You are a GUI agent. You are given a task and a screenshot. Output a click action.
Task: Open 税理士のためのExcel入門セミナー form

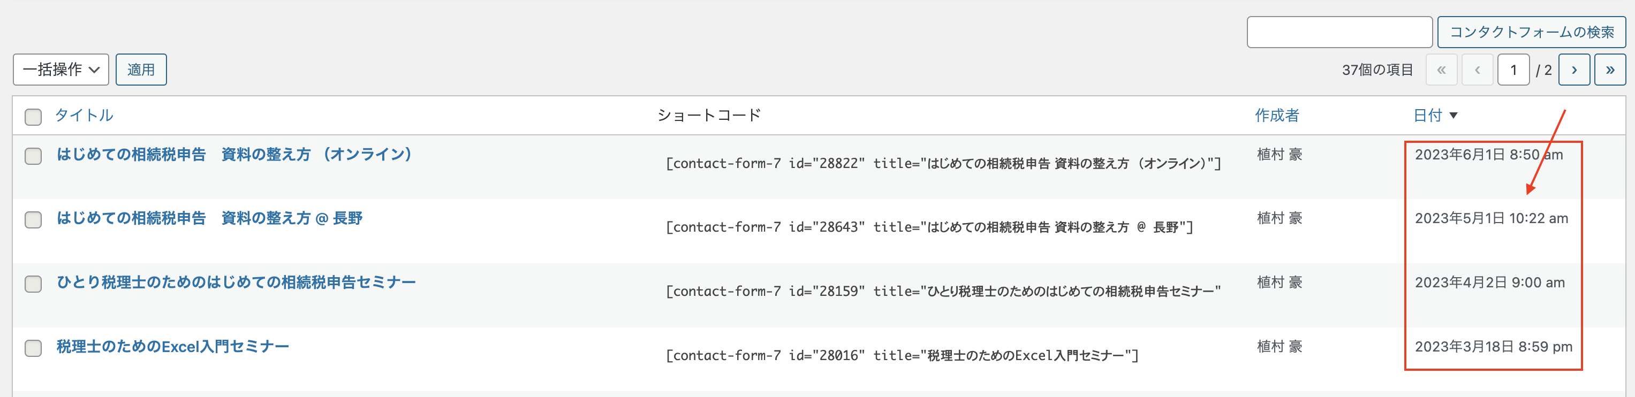(172, 346)
